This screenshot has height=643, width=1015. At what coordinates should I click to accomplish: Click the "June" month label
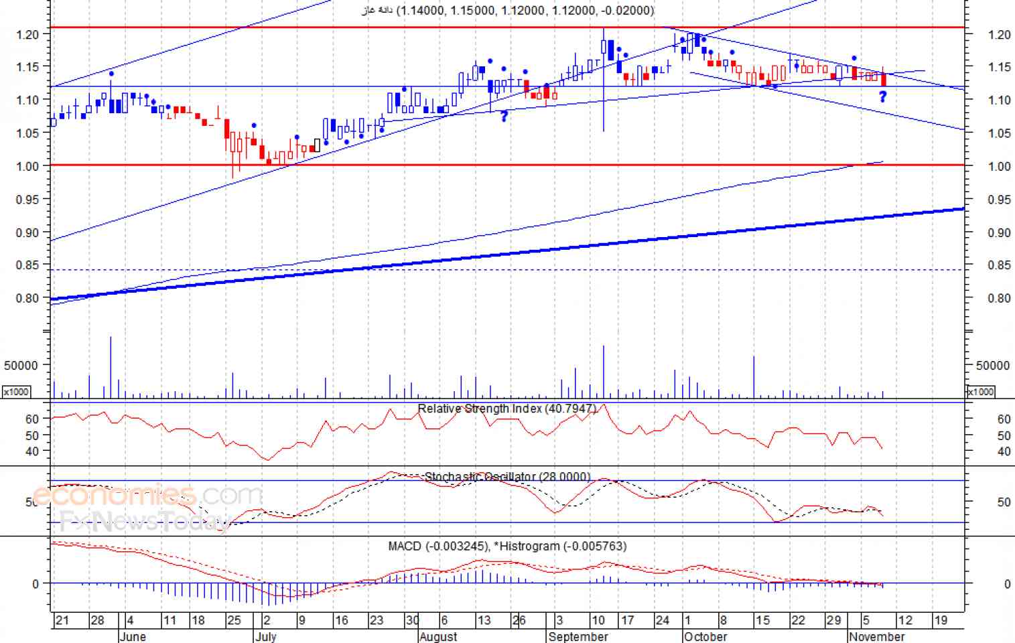(132, 636)
